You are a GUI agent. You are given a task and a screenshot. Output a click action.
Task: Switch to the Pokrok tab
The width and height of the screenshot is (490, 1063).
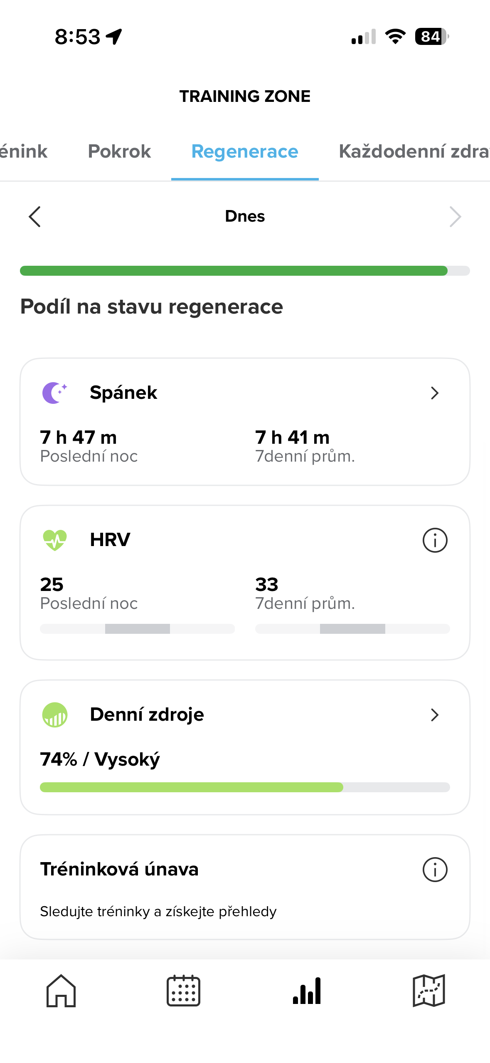[x=119, y=151]
